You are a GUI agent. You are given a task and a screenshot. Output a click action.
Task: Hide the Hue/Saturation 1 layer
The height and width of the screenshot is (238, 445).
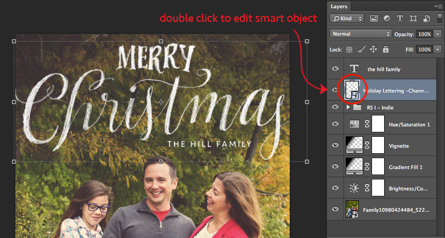tap(335, 124)
